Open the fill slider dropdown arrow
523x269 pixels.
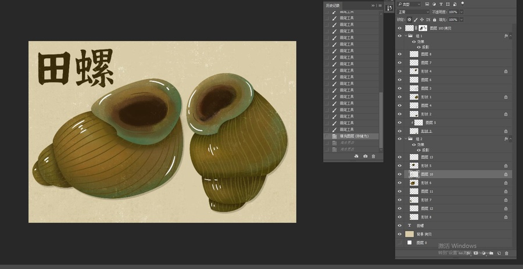coord(461,20)
